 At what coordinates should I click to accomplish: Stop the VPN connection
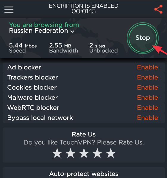pyautogui.click(x=143, y=38)
